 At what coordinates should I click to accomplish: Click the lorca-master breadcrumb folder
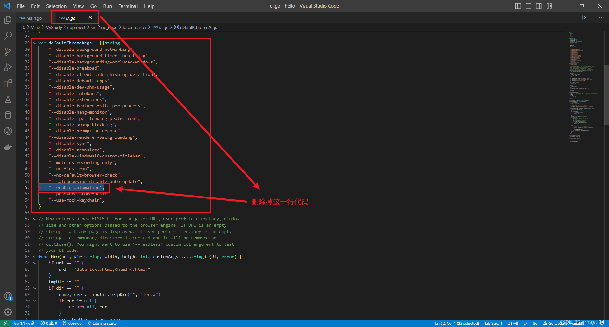(134, 27)
